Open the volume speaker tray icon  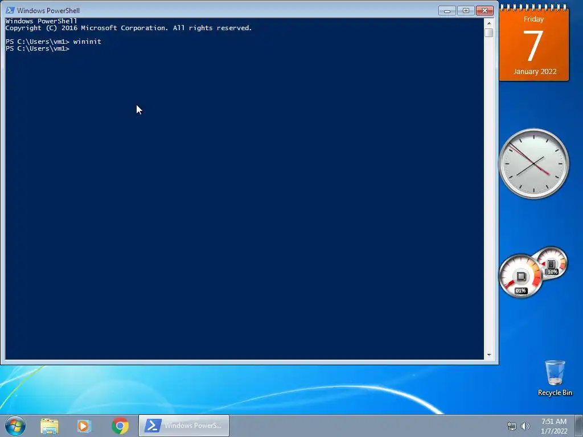(525, 426)
